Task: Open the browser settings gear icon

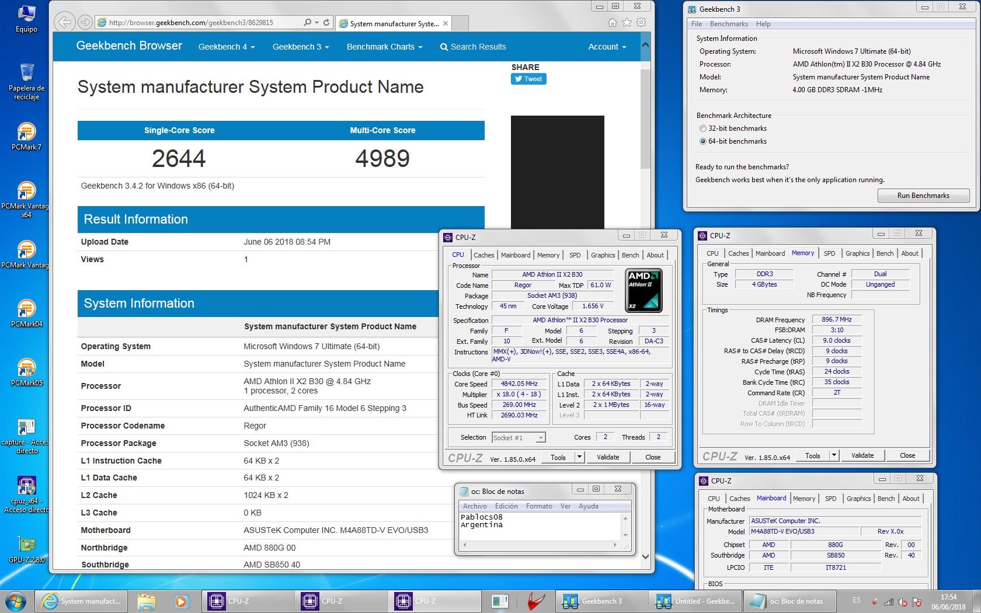Action: pyautogui.click(x=641, y=22)
